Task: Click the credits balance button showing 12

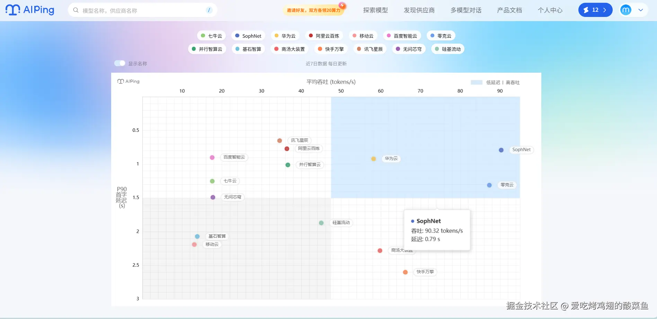Action: (x=595, y=10)
